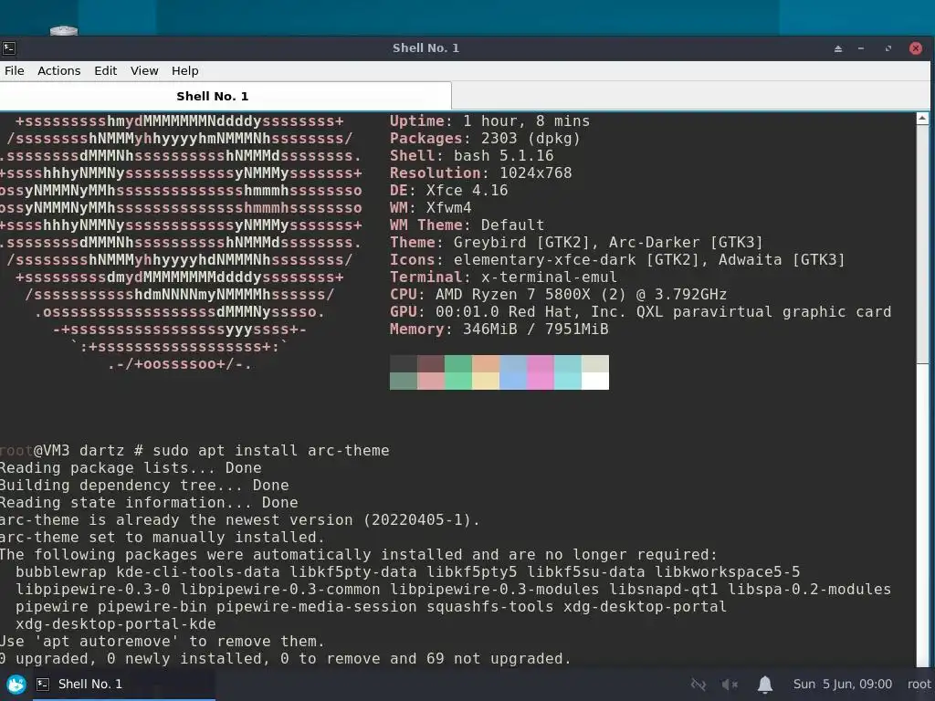Screen dimensions: 935x701
Task: Click the text 'Memory: 346MiB / 7951MiB'
Action: point(499,329)
